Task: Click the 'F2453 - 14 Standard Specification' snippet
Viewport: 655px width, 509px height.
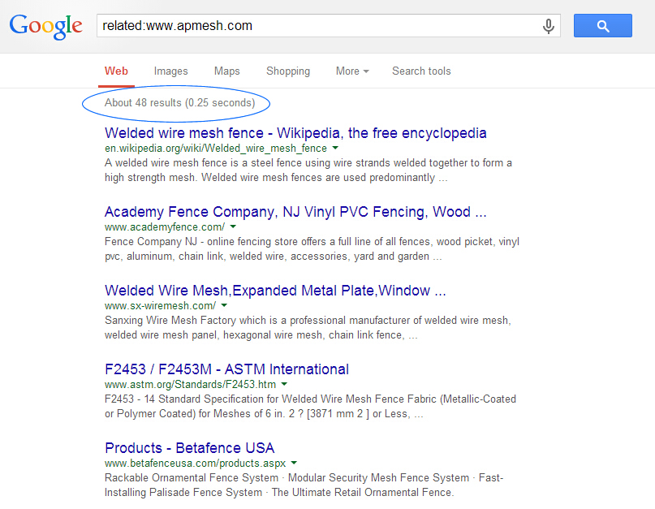Action: (310, 406)
